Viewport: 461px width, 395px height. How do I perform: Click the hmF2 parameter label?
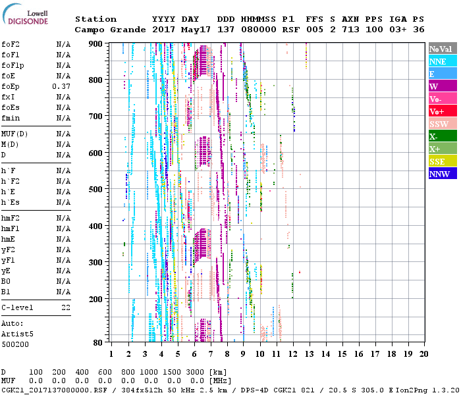[x=11, y=218]
